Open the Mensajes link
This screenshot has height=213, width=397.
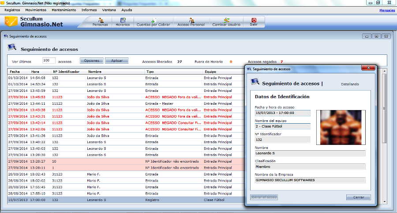pos(387,10)
